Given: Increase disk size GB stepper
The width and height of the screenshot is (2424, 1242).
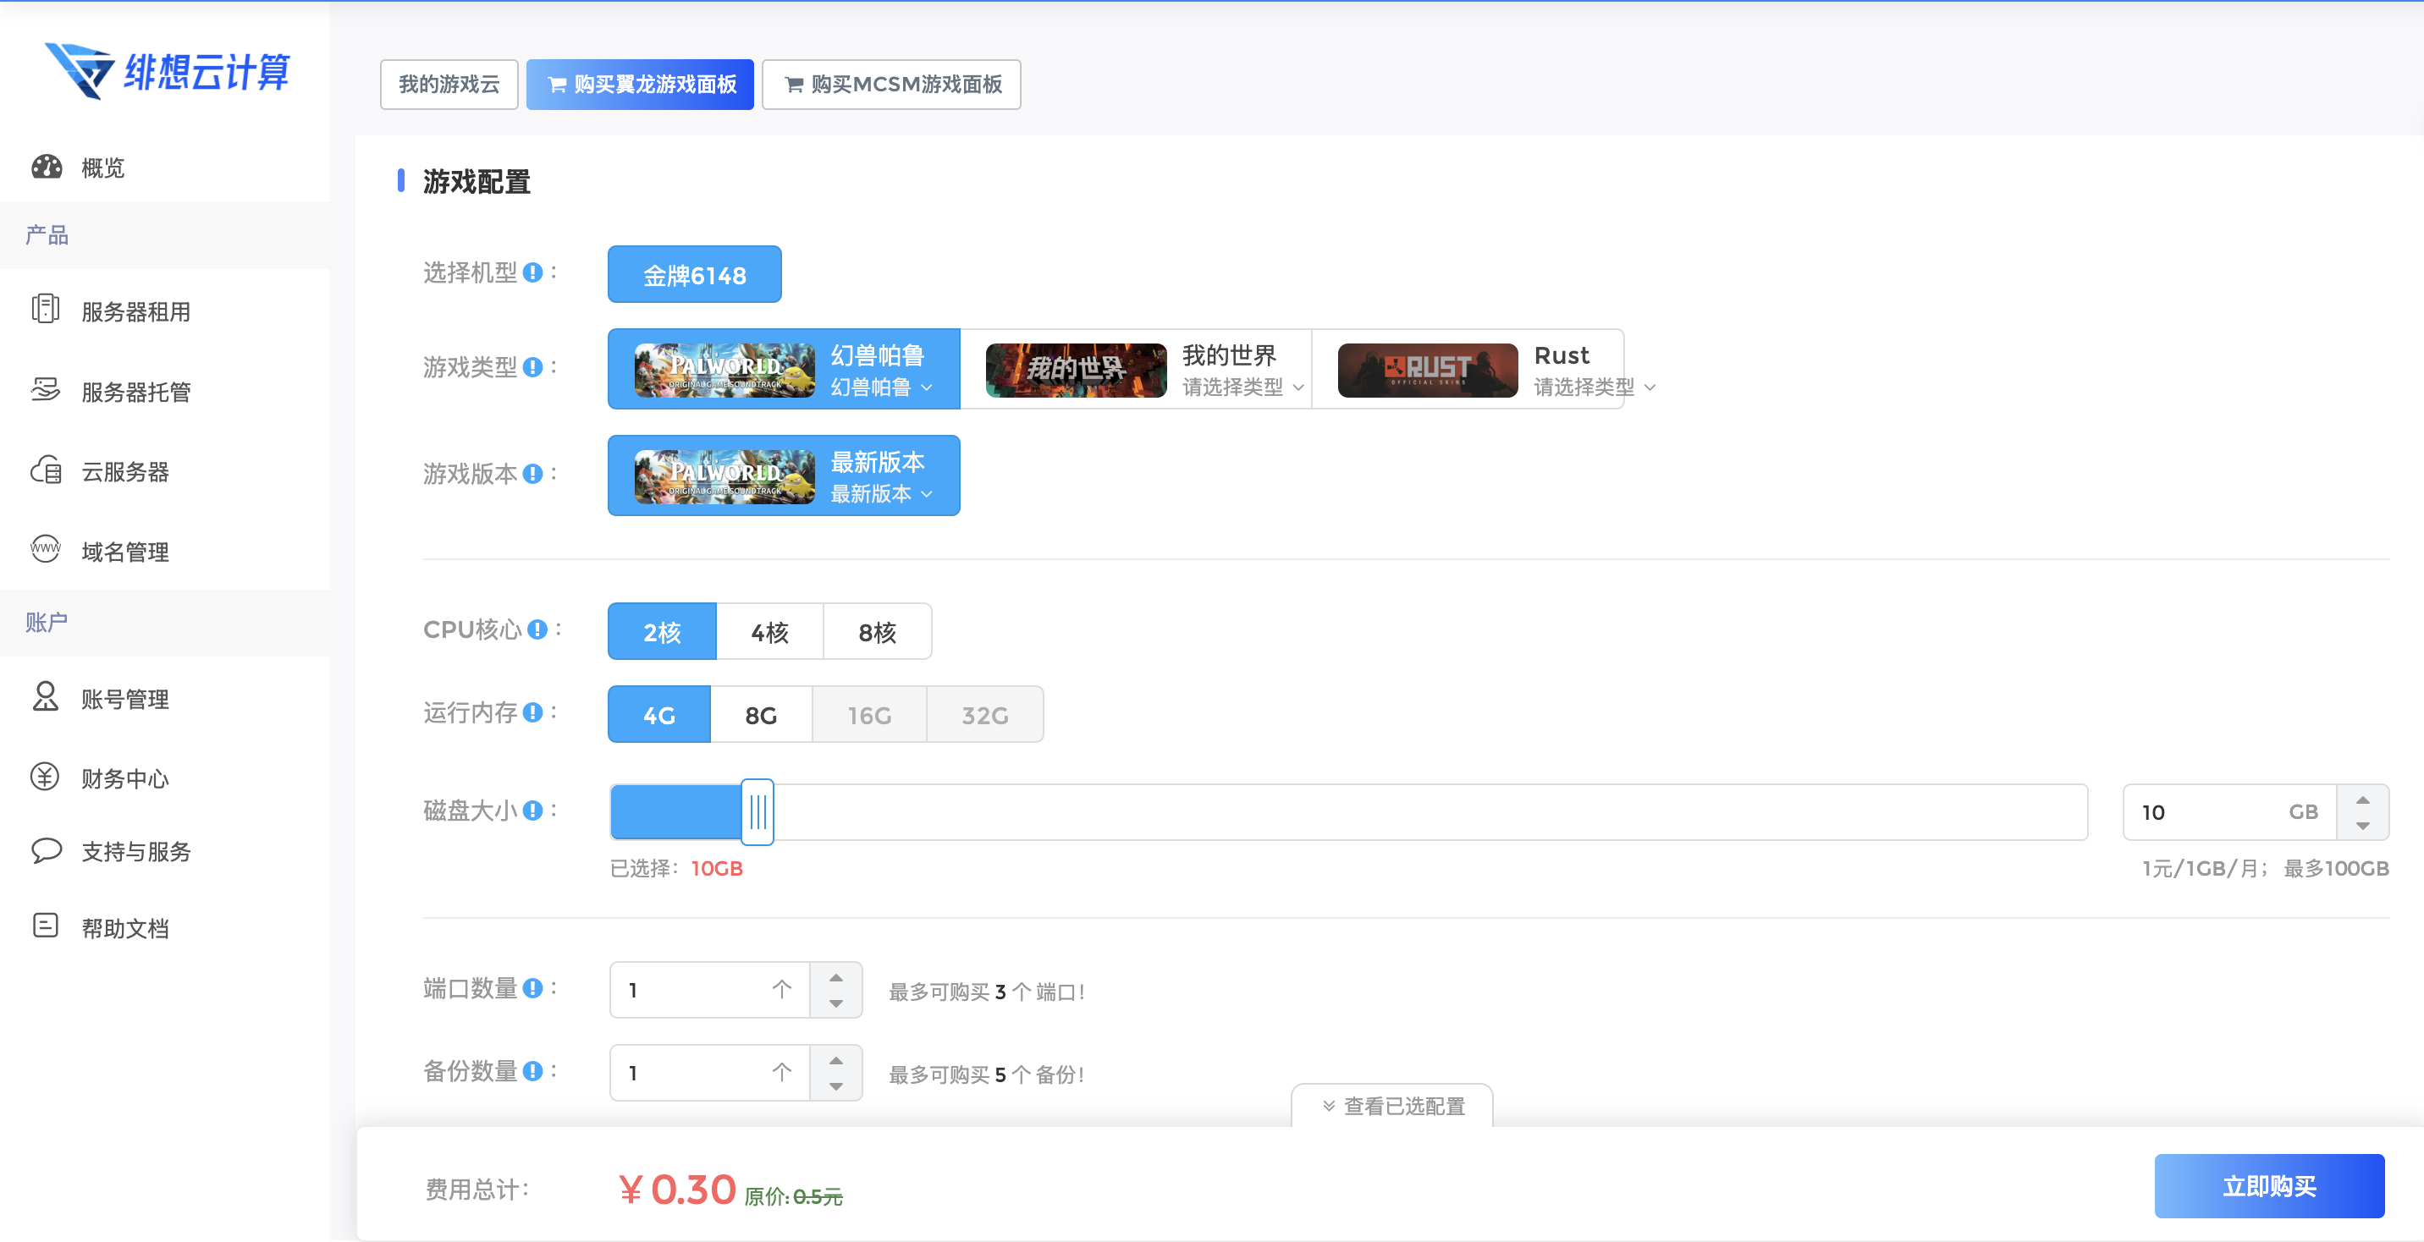Looking at the screenshot, I should [2363, 799].
